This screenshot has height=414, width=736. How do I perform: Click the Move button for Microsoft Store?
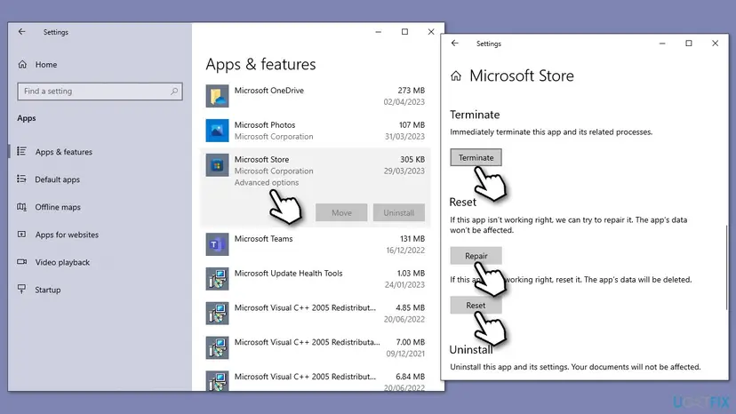tap(341, 212)
